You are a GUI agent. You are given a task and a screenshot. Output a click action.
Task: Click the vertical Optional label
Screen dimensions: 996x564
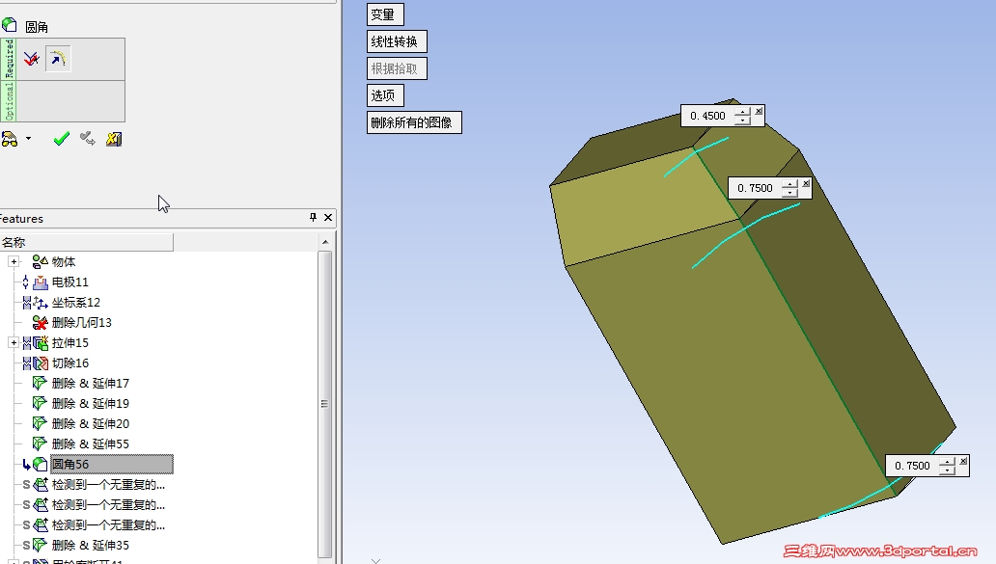click(9, 101)
